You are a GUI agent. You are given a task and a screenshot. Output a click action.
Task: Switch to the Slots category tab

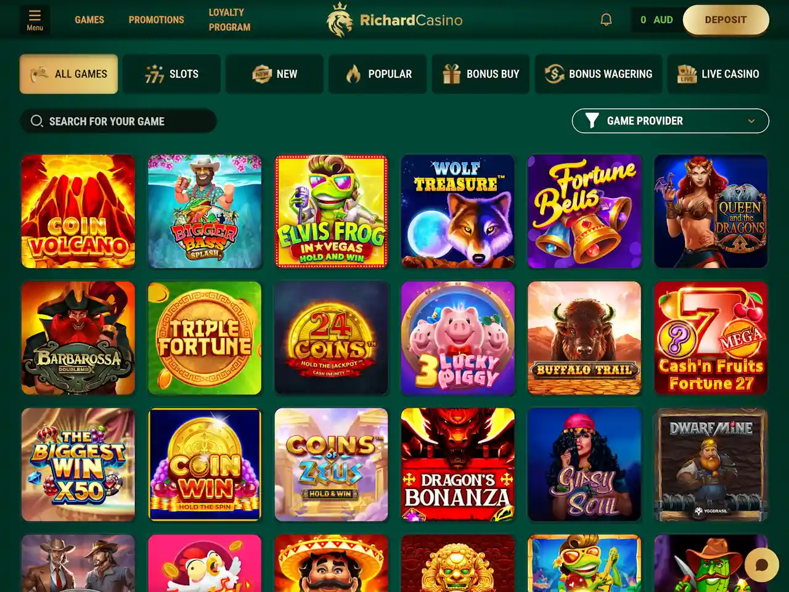pyautogui.click(x=171, y=74)
